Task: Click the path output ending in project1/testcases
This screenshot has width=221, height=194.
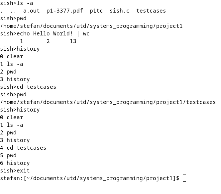Action: 108,102
